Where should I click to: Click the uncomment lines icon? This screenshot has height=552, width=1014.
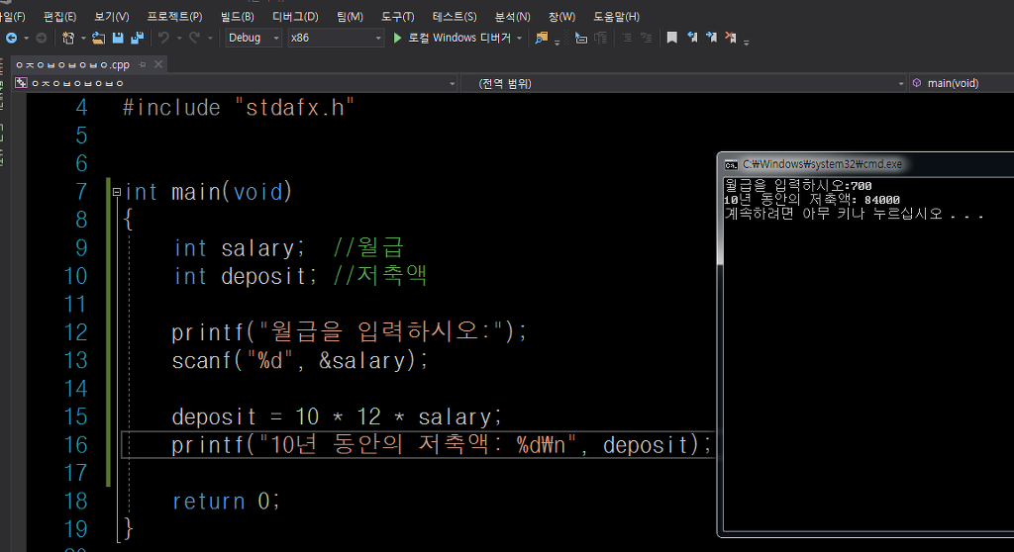646,39
